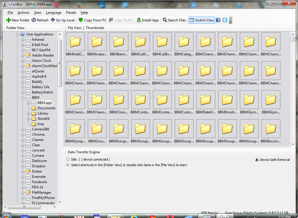Image resolution: width=298 pixels, height=218 pixels.
Task: Open the toolbar overflow dropdown arrow
Action: point(231,21)
